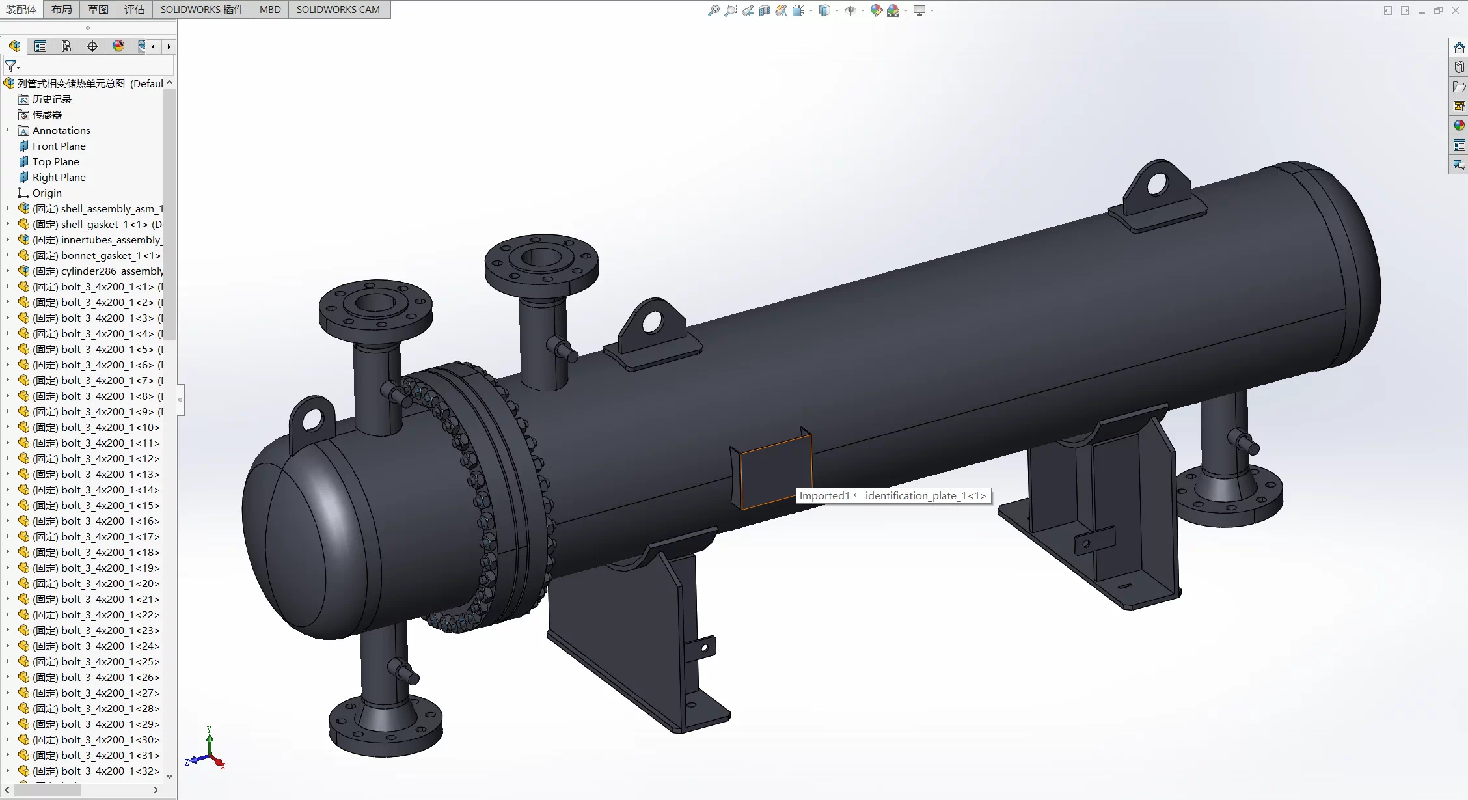Image resolution: width=1468 pixels, height=800 pixels.
Task: Open SOLIDWORKS Resources home icon in task pane
Action: click(x=1459, y=48)
